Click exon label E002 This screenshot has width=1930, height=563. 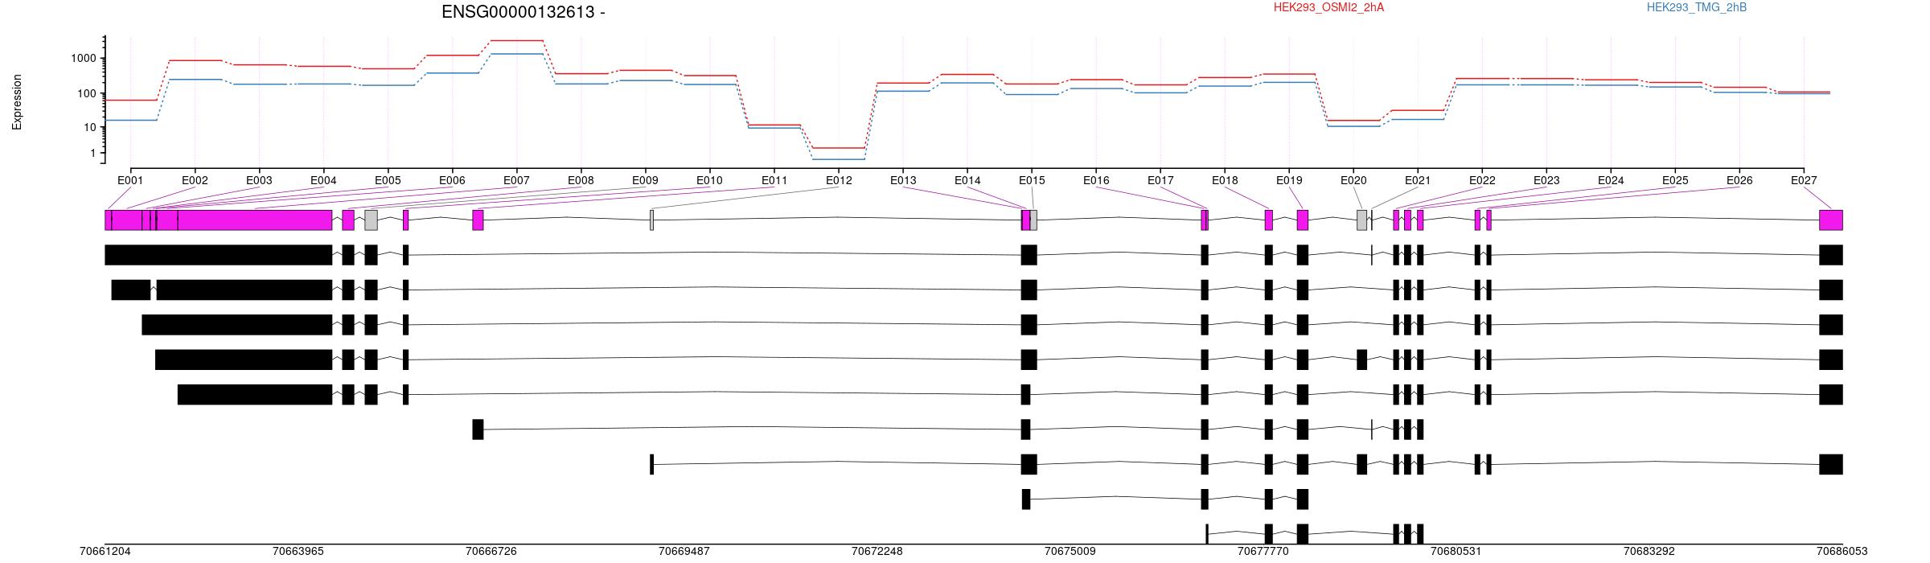tap(195, 180)
